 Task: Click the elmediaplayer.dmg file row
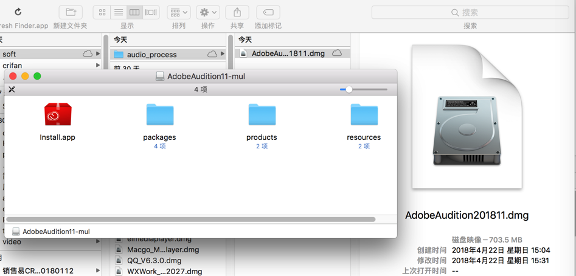point(168,240)
